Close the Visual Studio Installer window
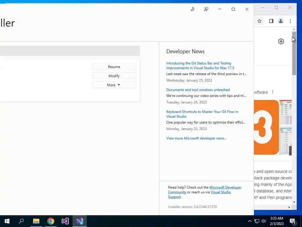 (247, 9)
